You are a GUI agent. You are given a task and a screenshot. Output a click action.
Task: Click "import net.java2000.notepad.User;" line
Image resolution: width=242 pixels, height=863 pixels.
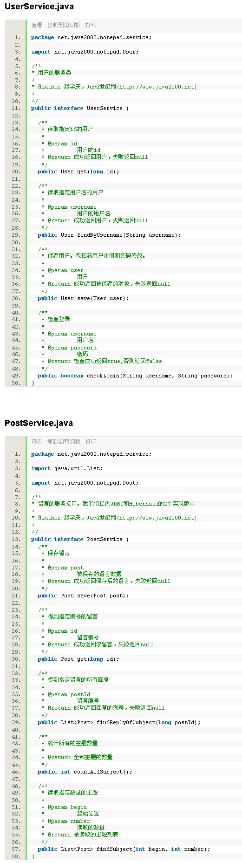point(85,52)
